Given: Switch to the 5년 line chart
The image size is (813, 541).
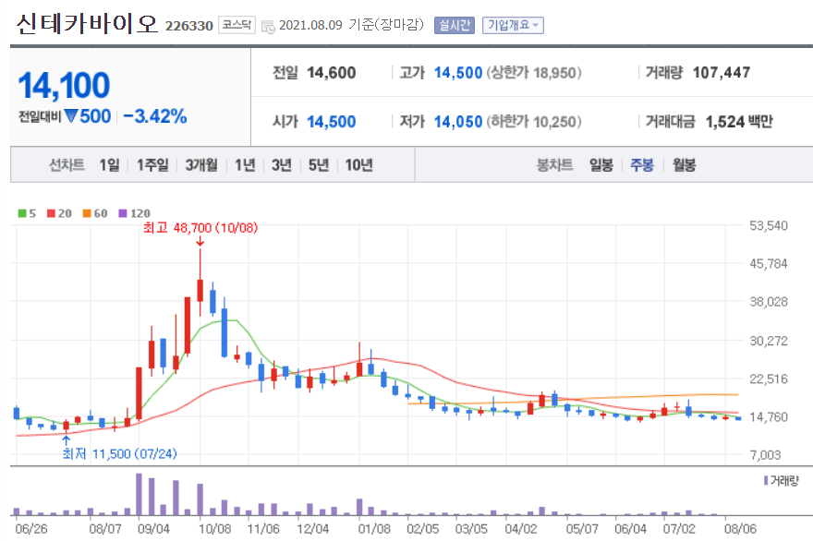Looking at the screenshot, I should pos(319,164).
